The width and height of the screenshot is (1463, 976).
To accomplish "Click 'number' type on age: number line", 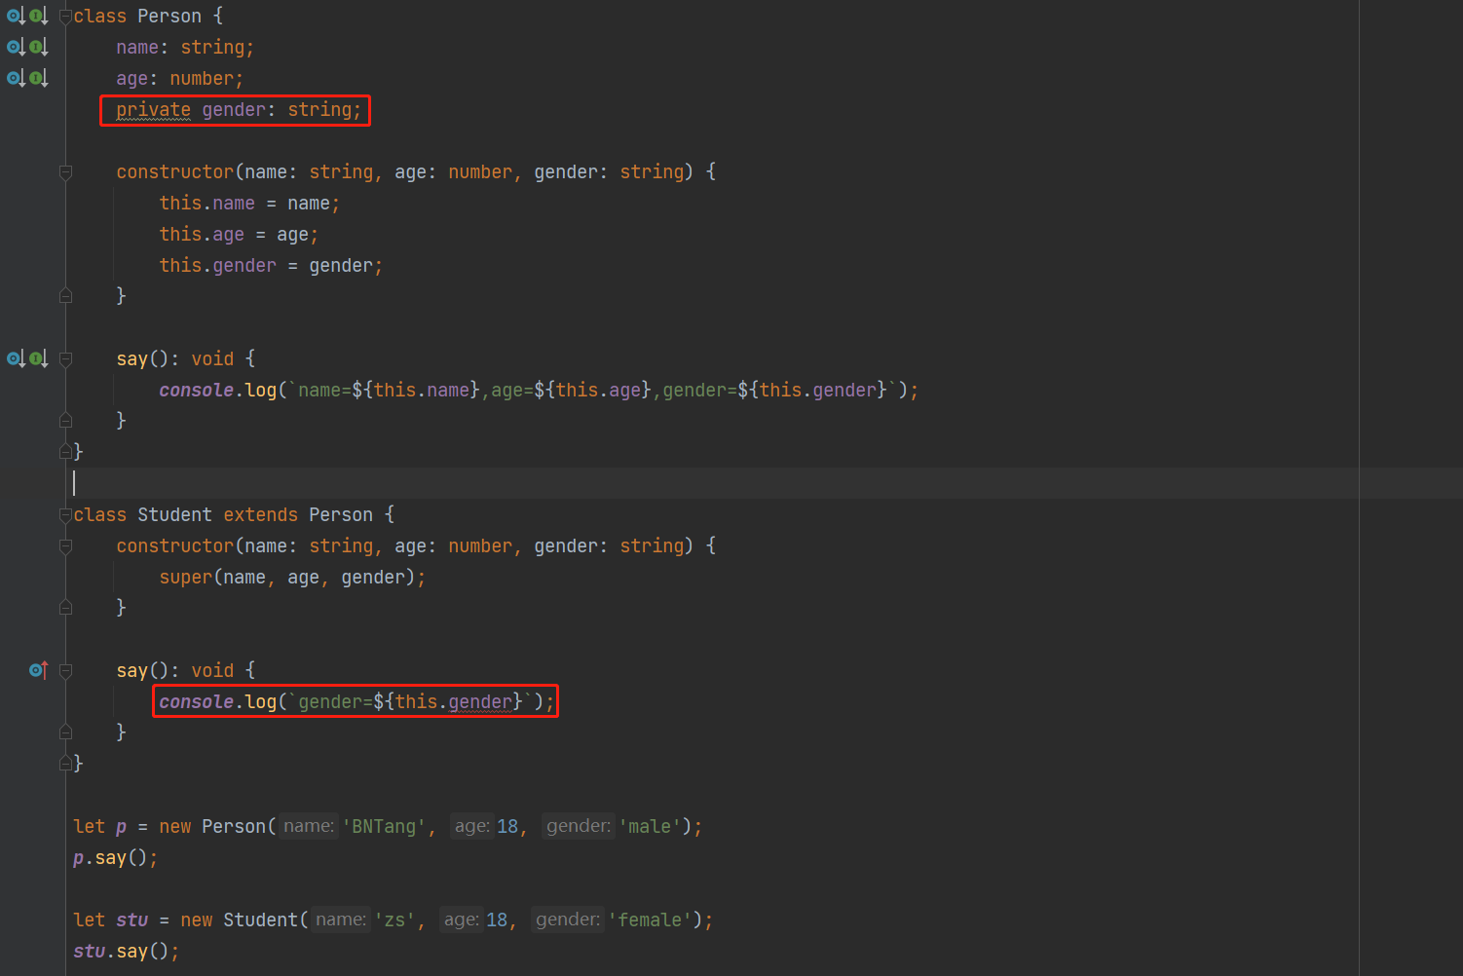I will pyautogui.click(x=202, y=79).
